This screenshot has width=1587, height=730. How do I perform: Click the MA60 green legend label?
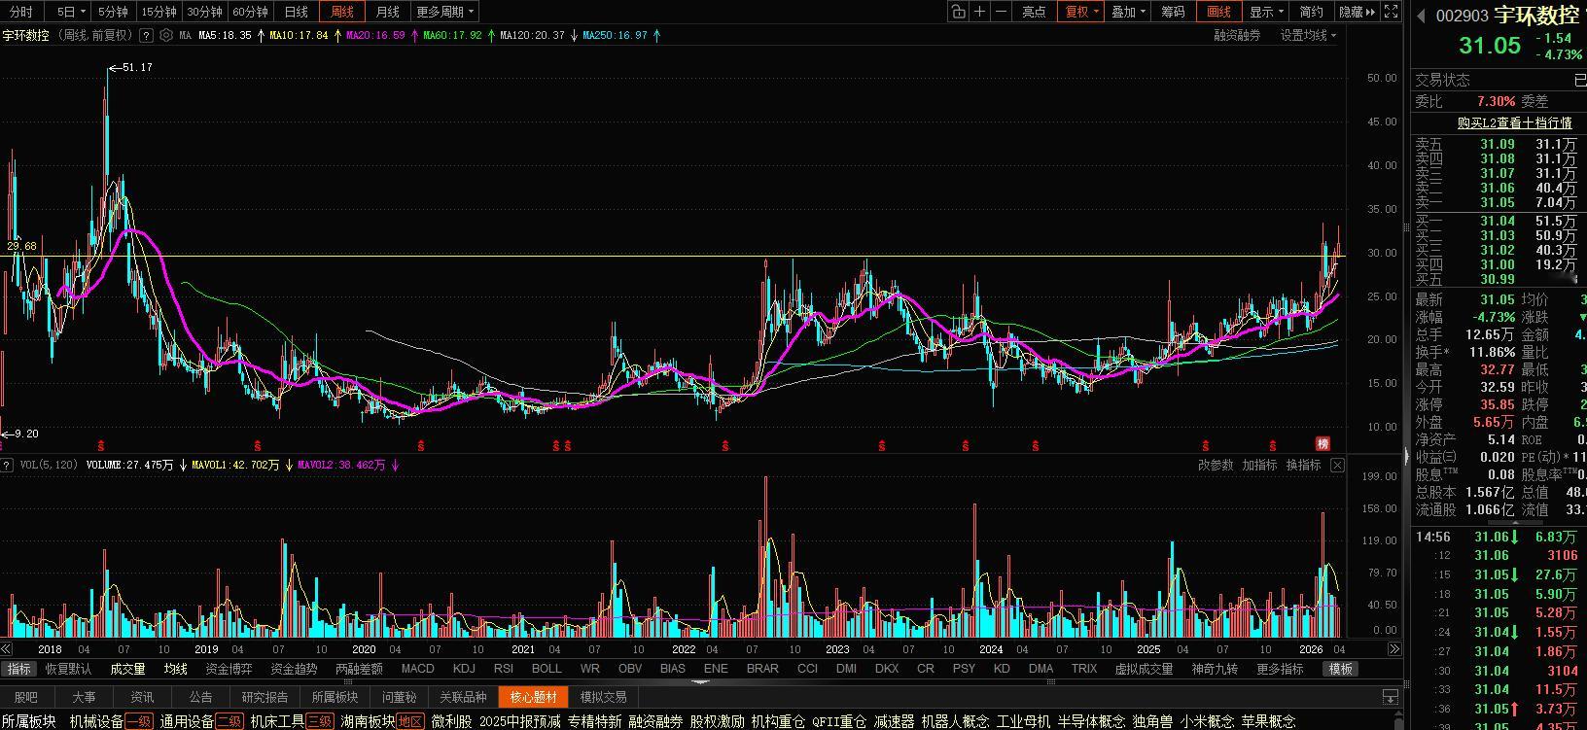(452, 35)
